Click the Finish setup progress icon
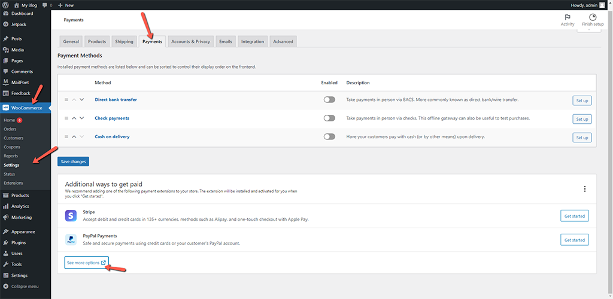Viewport: 613px width, 299px height. (x=592, y=17)
